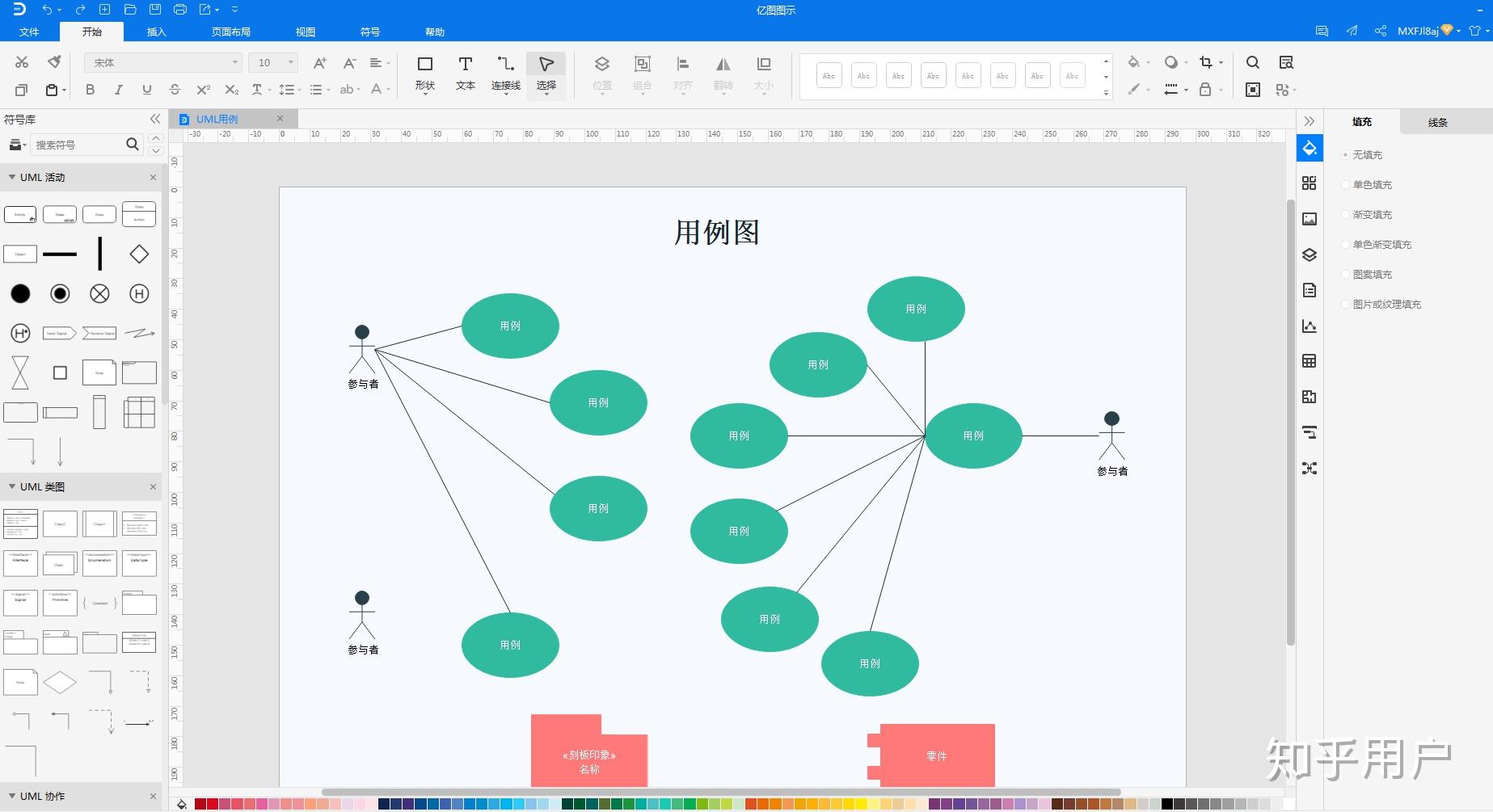Select the diamond decision UML symbol
The image size is (1493, 812).
click(x=139, y=254)
